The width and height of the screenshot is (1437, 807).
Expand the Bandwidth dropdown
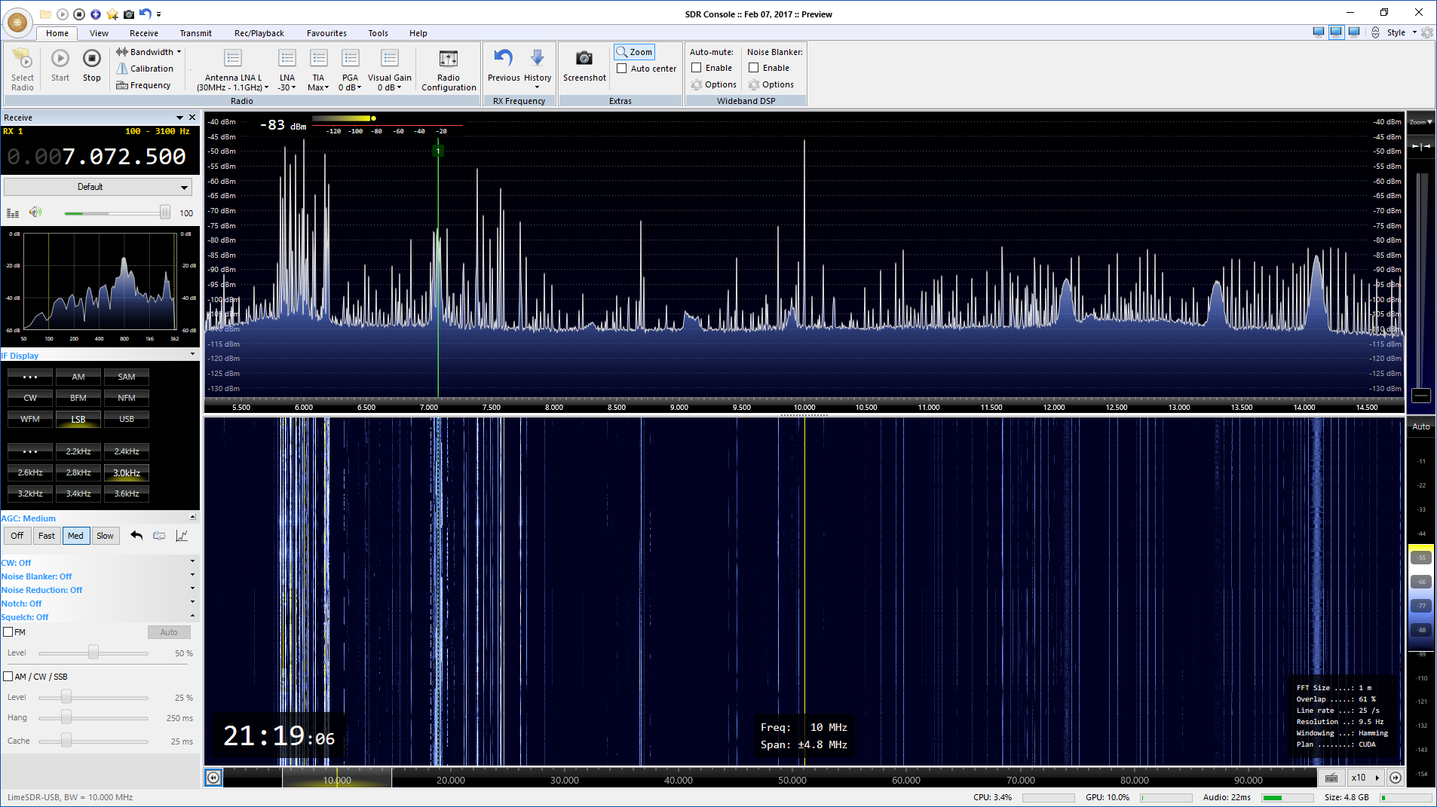(x=149, y=52)
